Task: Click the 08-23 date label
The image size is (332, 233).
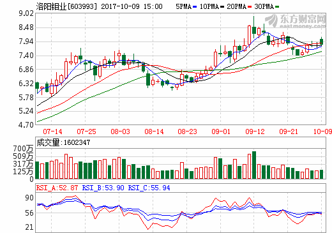Action: (x=188, y=132)
